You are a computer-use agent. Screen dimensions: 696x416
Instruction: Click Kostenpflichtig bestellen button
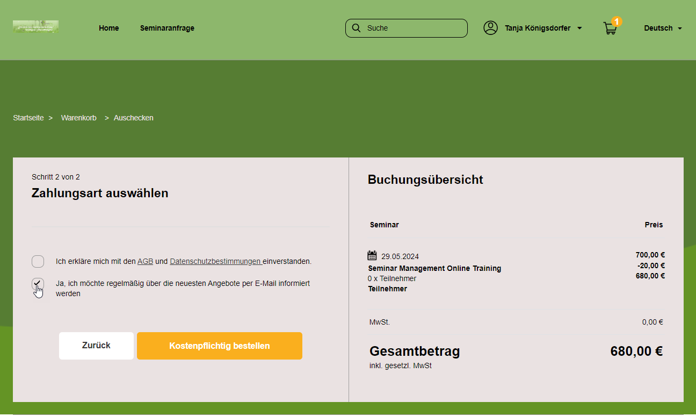pyautogui.click(x=219, y=346)
